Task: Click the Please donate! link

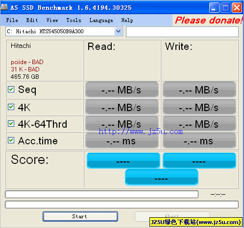Action: click(209, 20)
